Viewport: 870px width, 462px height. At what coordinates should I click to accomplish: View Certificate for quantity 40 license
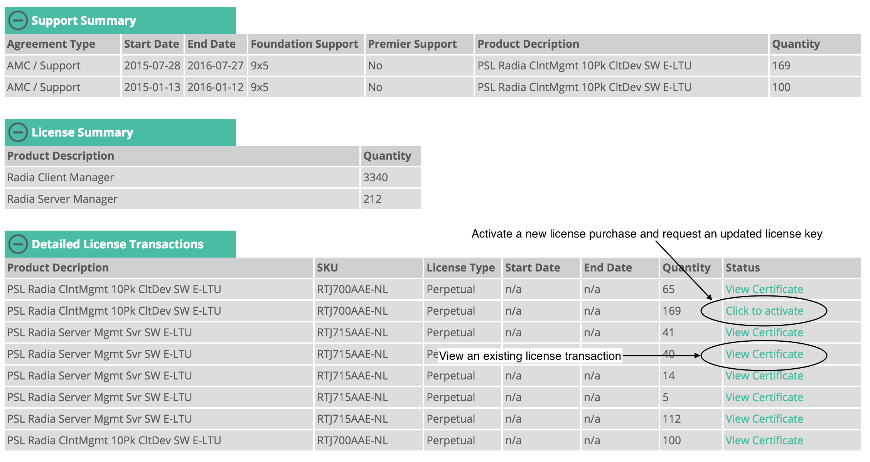tap(764, 354)
